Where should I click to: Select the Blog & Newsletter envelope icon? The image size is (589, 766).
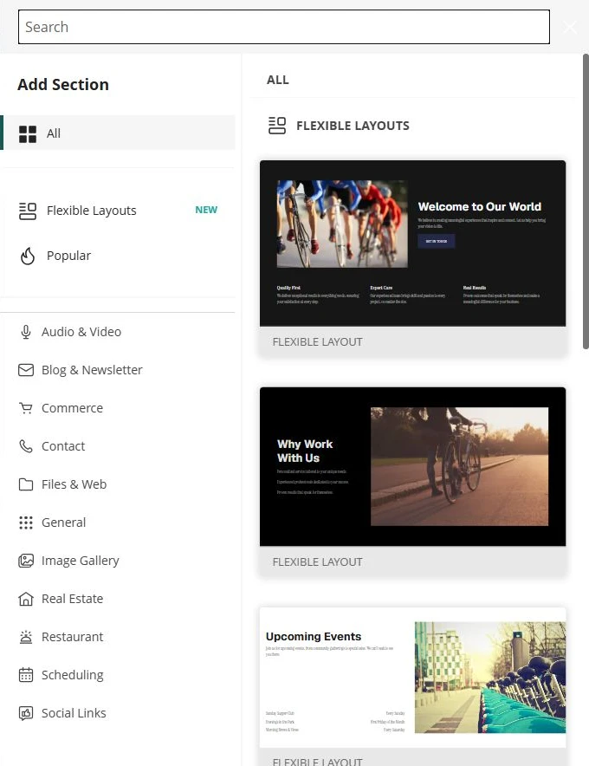26,370
